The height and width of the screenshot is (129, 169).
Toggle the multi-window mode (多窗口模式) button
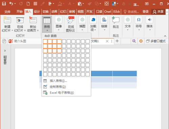[x=156, y=41]
